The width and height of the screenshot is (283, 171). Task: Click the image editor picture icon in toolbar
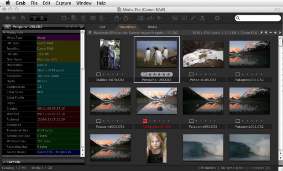click(x=184, y=18)
